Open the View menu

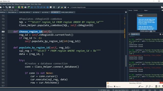(x=36, y=4)
